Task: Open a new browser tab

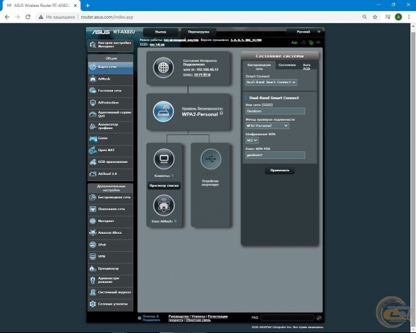Action: coord(88,6)
